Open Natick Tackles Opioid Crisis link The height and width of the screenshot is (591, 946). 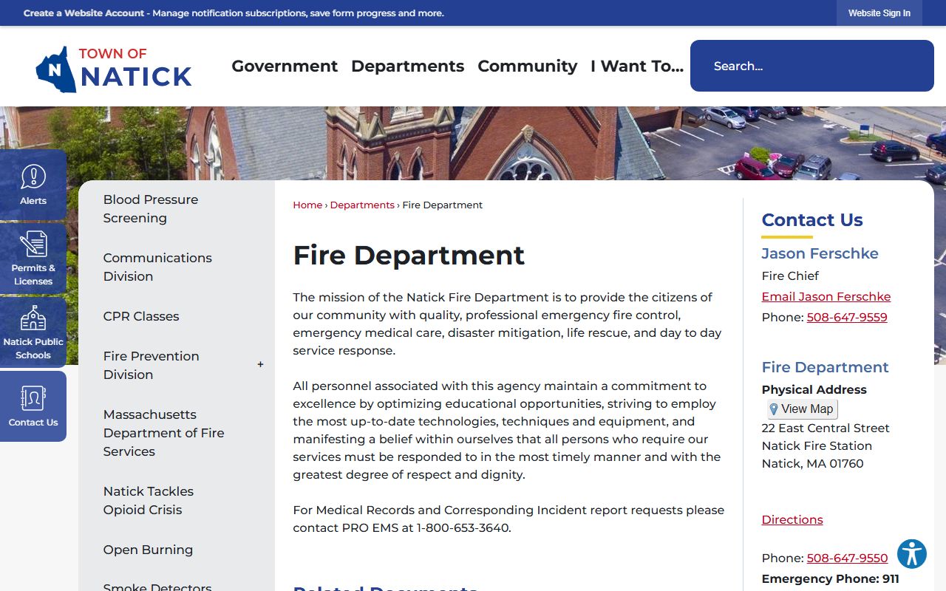click(x=149, y=500)
